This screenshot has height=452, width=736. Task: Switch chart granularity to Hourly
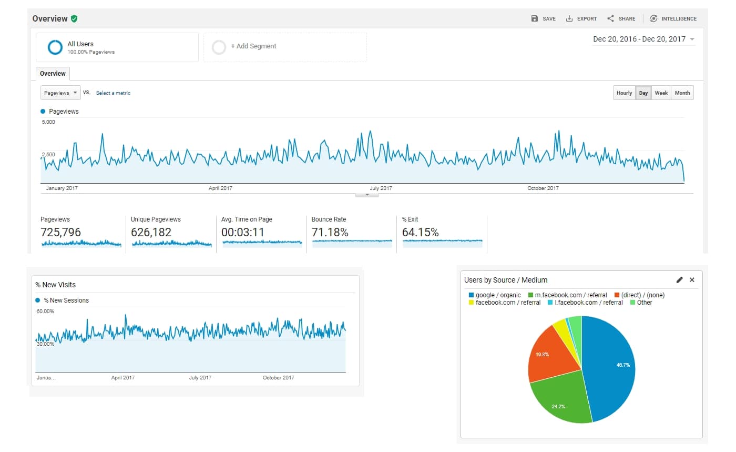[x=624, y=93]
